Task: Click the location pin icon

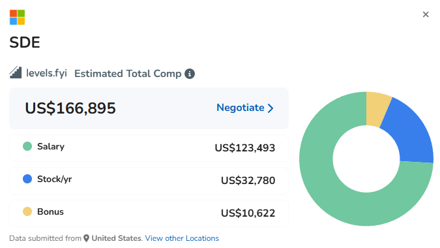Action: (87, 238)
